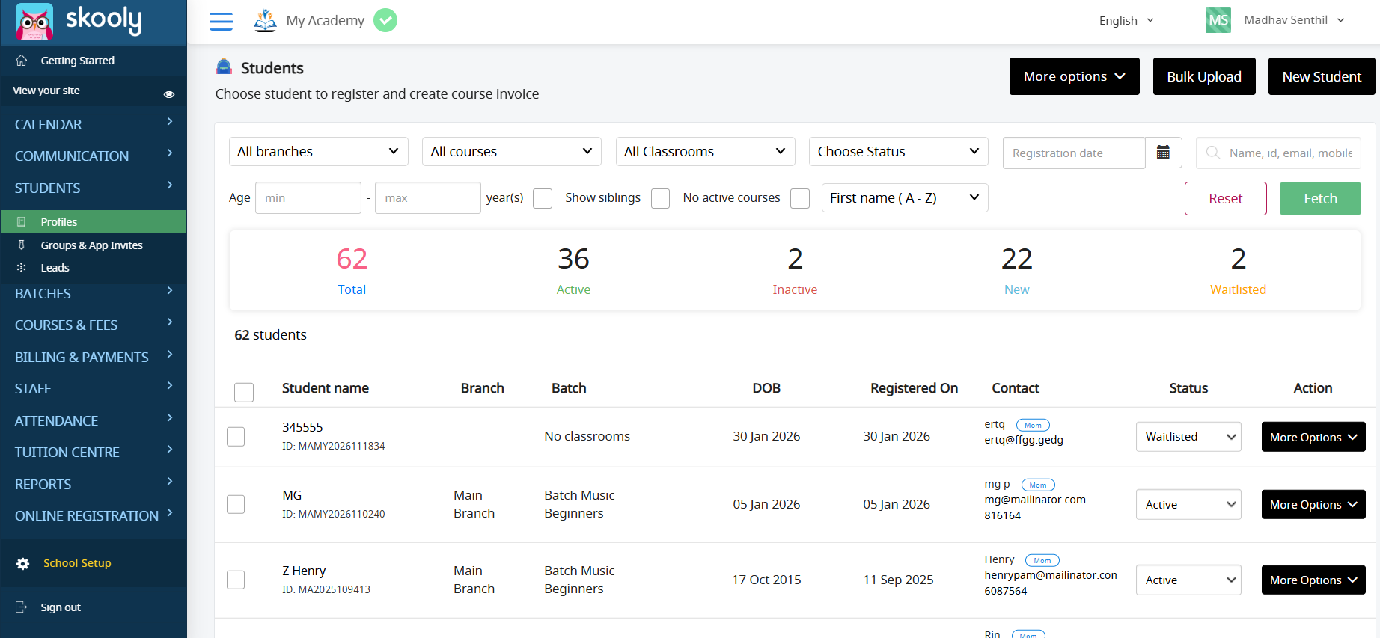Open the All branches dropdown

click(318, 152)
